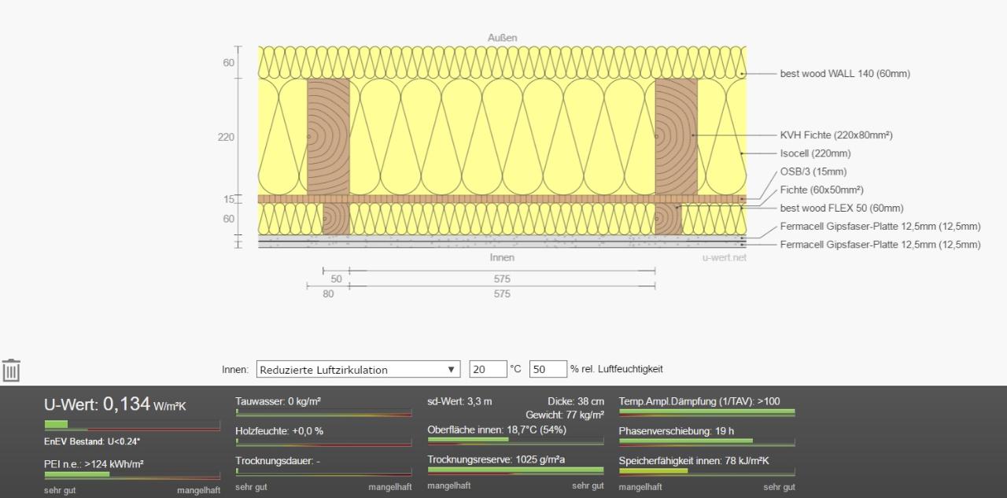Click the right KVH Fichte stud in diagram

[x=676, y=136]
